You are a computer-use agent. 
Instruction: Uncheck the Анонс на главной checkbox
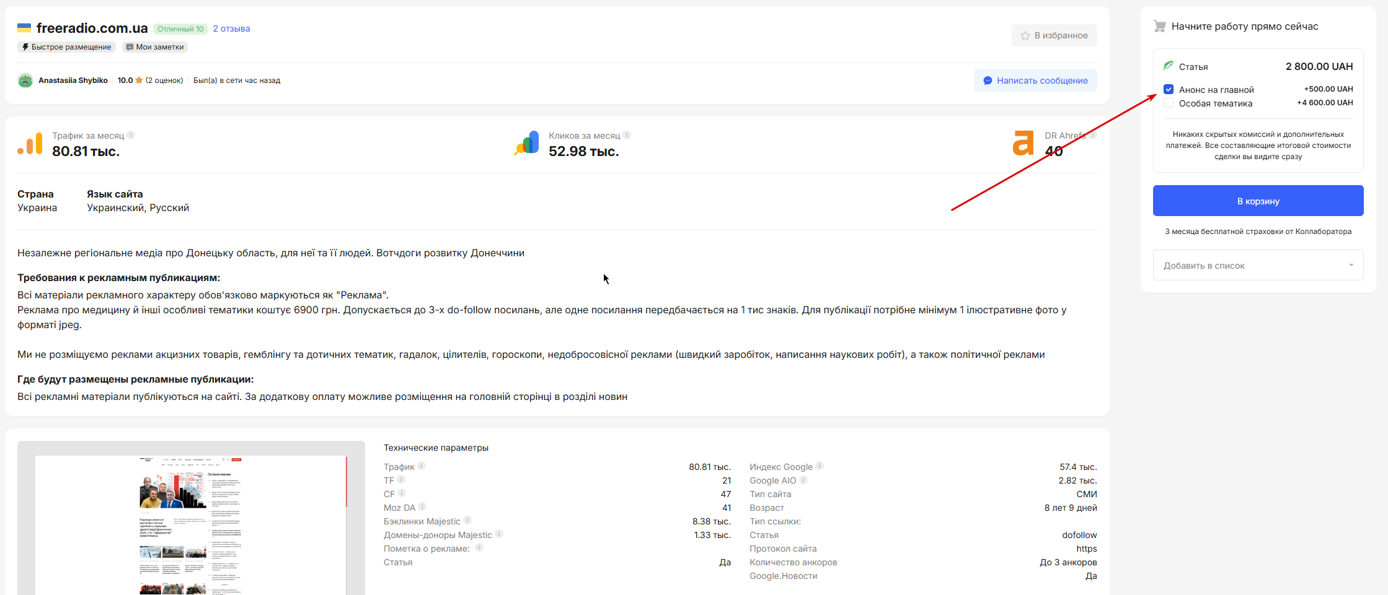pyautogui.click(x=1169, y=89)
